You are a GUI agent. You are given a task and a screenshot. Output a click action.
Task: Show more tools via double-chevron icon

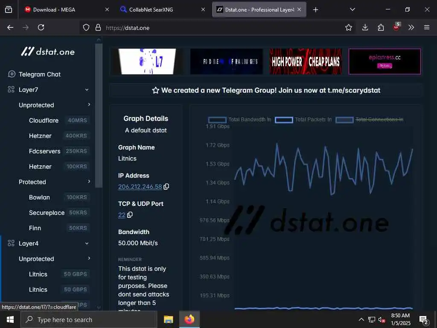411,27
